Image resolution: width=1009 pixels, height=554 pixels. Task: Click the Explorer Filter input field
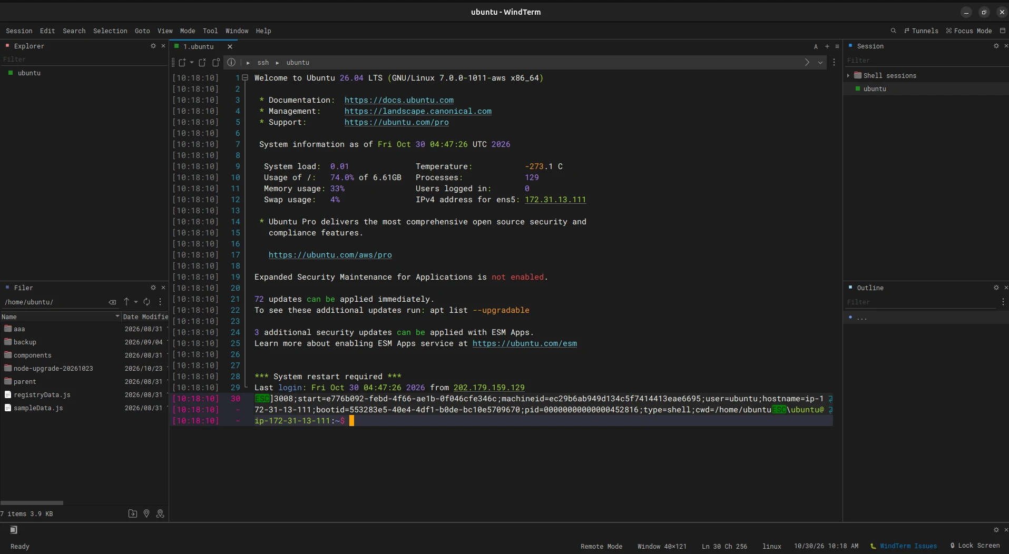pyautogui.click(x=84, y=60)
